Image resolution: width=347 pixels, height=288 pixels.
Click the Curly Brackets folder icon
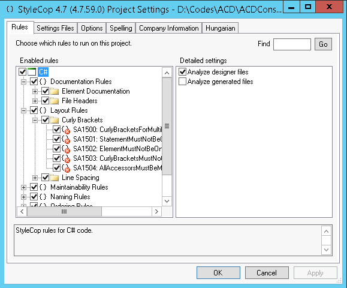coord(54,120)
